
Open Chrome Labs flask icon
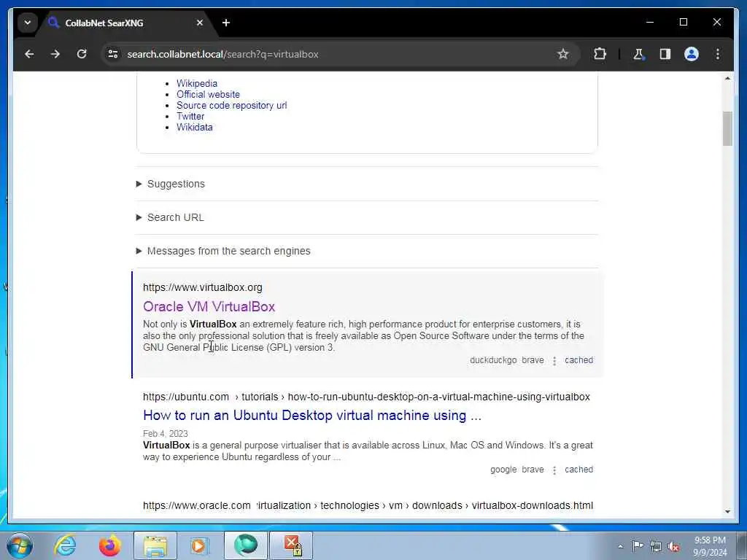click(638, 54)
